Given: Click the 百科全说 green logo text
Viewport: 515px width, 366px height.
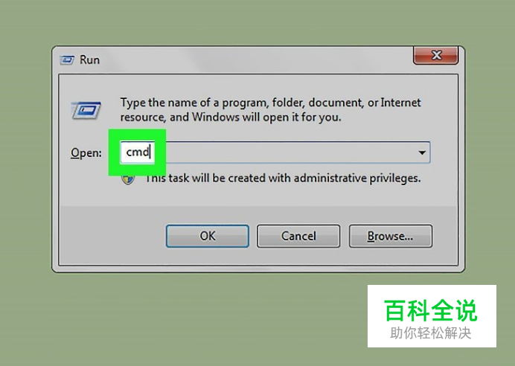Looking at the screenshot, I should 431,310.
